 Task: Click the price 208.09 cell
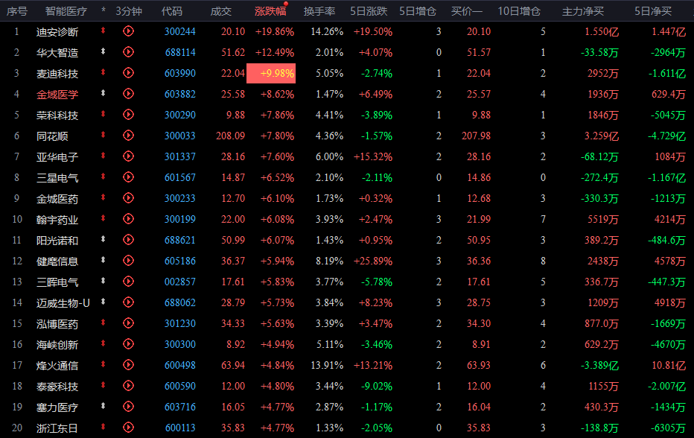[x=230, y=136]
